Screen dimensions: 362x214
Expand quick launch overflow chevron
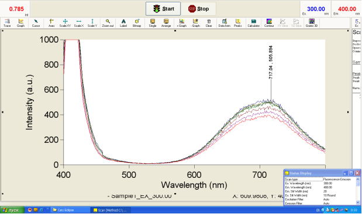(47, 209)
